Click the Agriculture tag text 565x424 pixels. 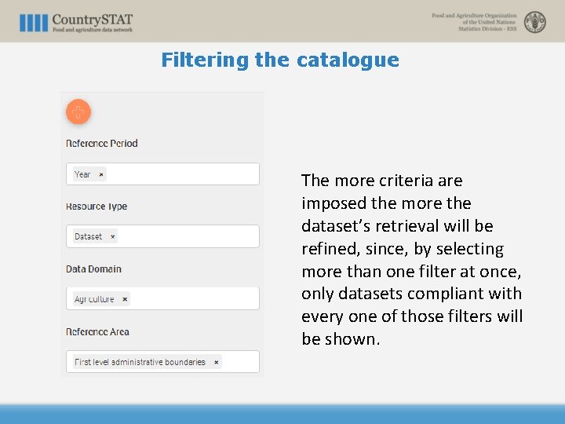[94, 299]
